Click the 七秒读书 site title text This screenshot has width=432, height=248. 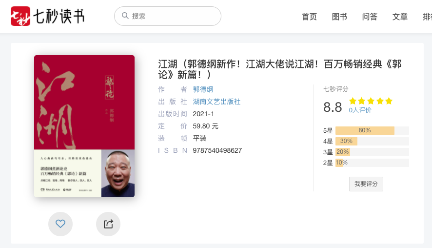click(59, 16)
